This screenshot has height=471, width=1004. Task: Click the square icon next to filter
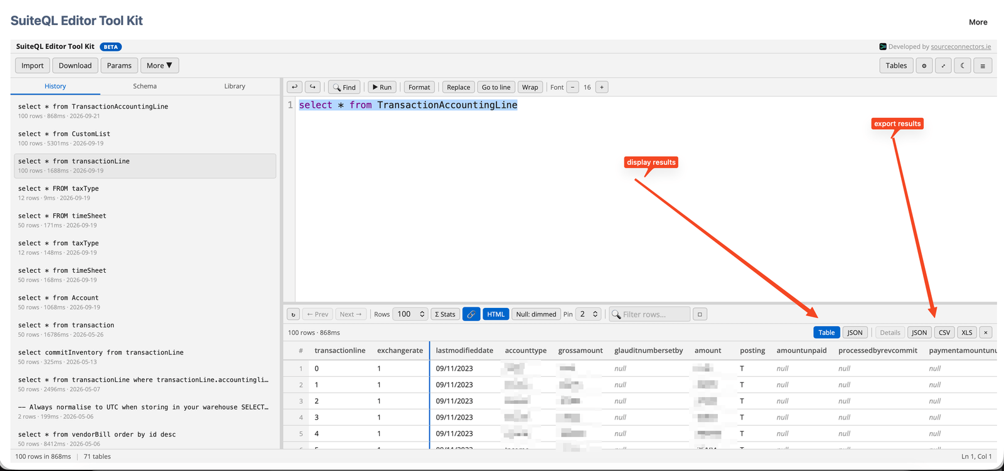click(700, 314)
